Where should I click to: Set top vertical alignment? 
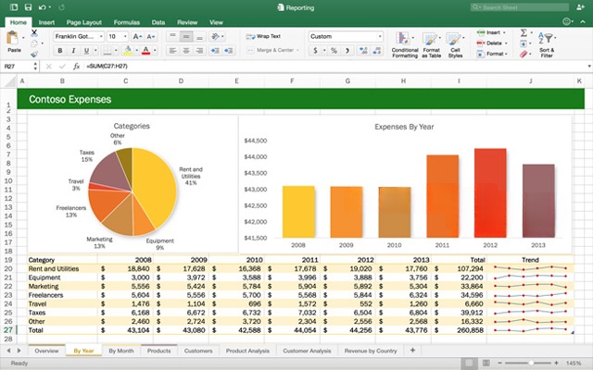pos(172,36)
